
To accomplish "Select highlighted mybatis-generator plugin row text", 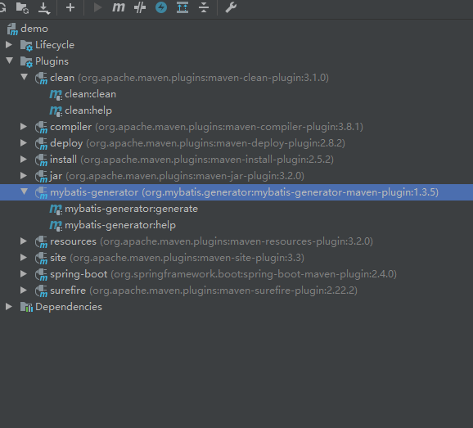I will tap(245, 193).
